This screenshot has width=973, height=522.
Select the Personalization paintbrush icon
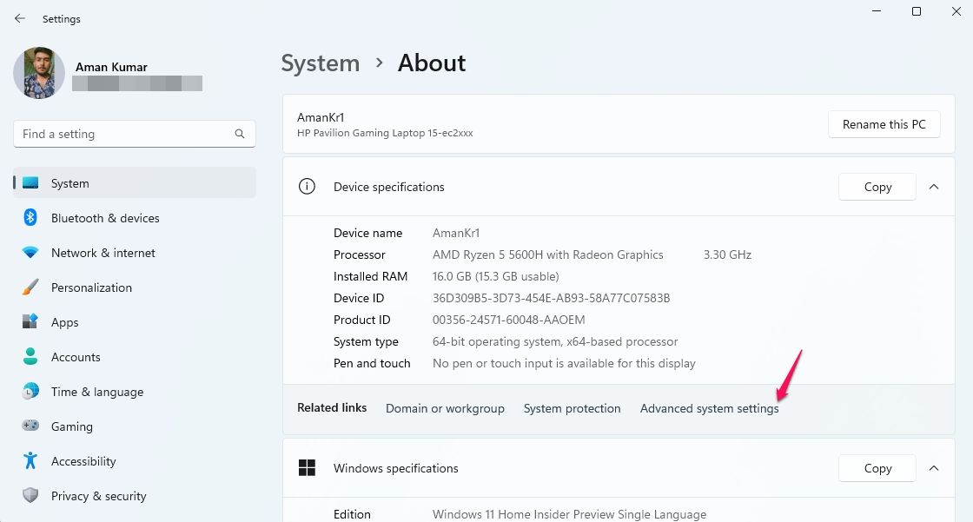point(30,287)
